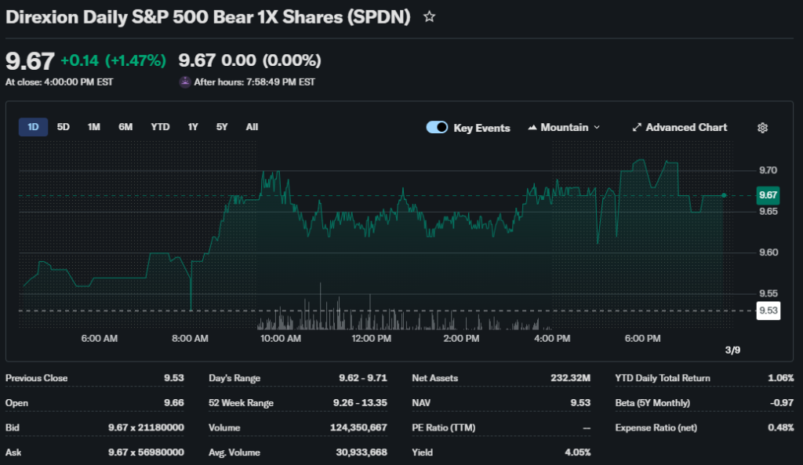Open the Advanced Chart link
This screenshot has height=465, width=803.
686,128
